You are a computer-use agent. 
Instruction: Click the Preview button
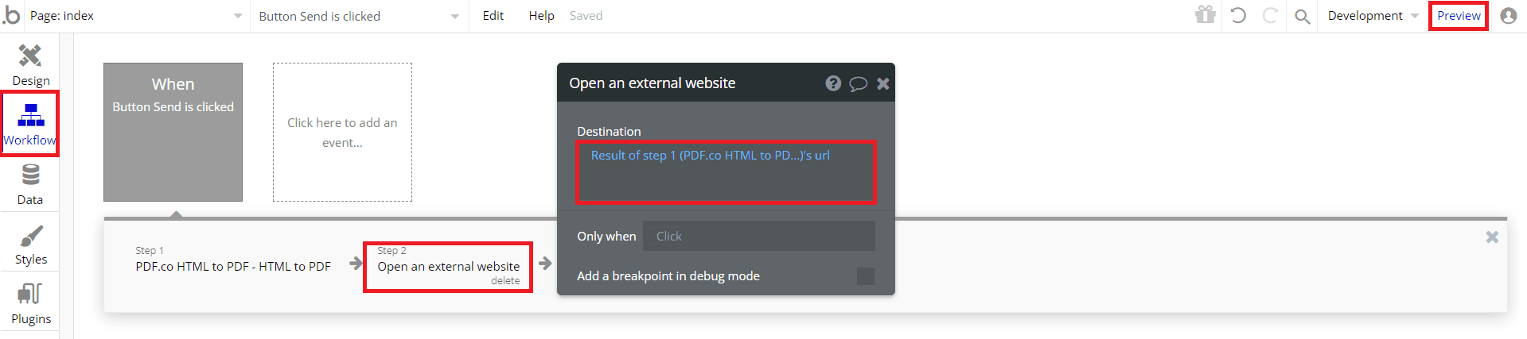(1459, 16)
